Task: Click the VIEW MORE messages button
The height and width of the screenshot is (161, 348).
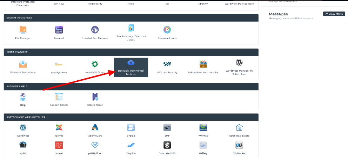Action: click(334, 14)
